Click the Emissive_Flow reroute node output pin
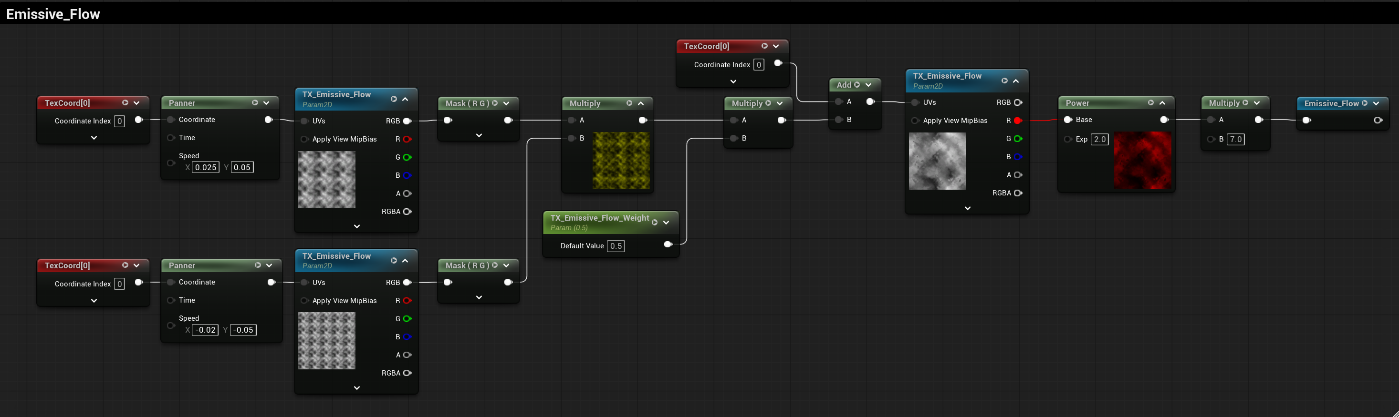This screenshot has height=417, width=1399. coord(1378,121)
